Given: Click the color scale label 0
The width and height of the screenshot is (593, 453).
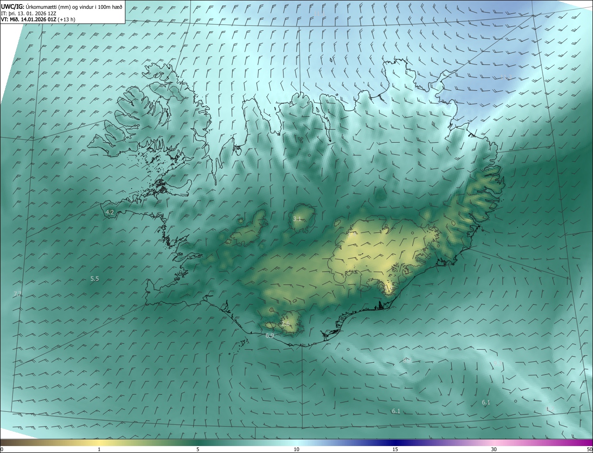Looking at the screenshot, I should [2, 449].
